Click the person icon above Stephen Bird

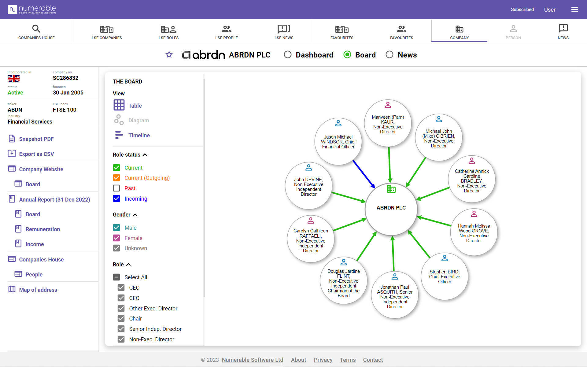pyautogui.click(x=445, y=258)
